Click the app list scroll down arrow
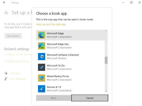Screen dimensions: 142x106 106,91
